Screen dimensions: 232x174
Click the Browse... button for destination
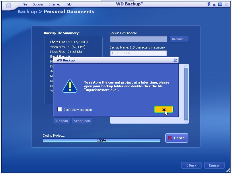[179, 39]
